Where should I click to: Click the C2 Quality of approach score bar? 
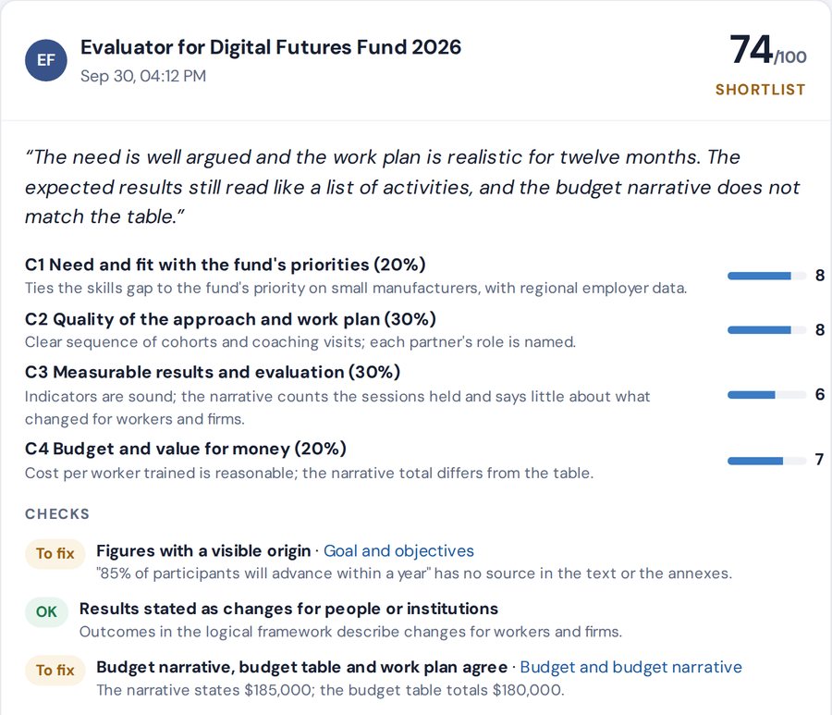(766, 330)
